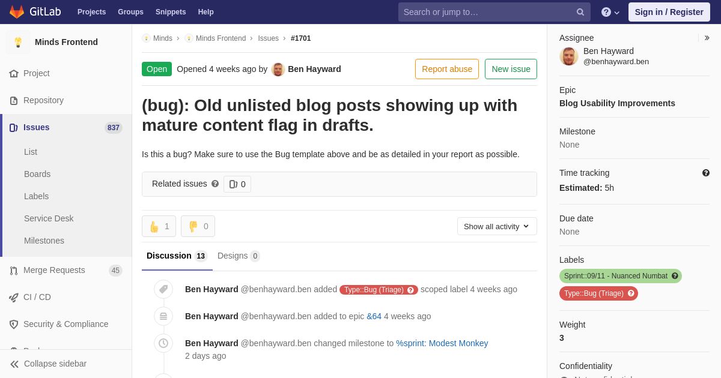Click the Estimated: 5h text
The image size is (721, 378).
click(x=586, y=188)
